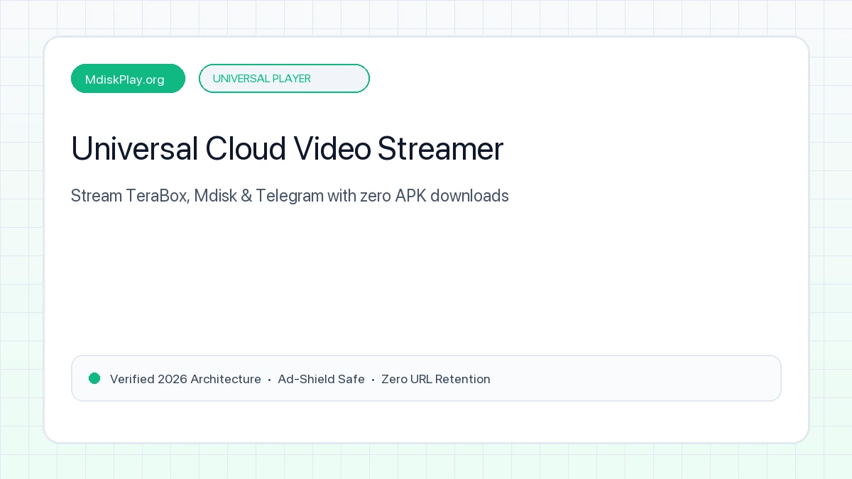
Task: Click the Zero URL Retention text
Action: click(436, 379)
